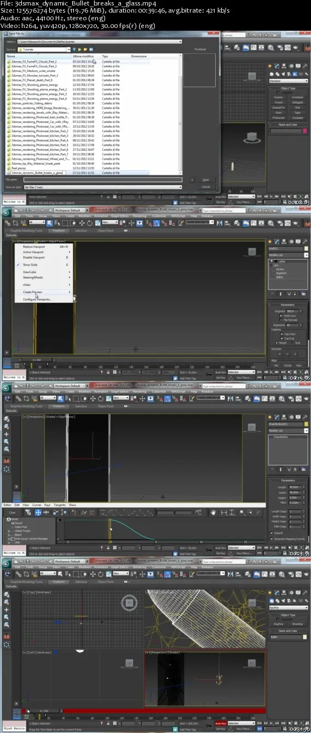The height and width of the screenshot is (733, 311).
Task: Choose Restore Viewport in the context menu
Action: click(x=33, y=246)
